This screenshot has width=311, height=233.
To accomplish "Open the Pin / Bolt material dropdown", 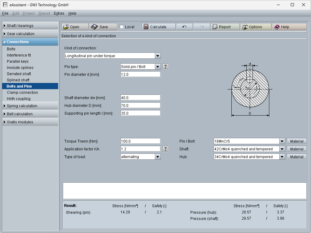I will click(282, 141).
